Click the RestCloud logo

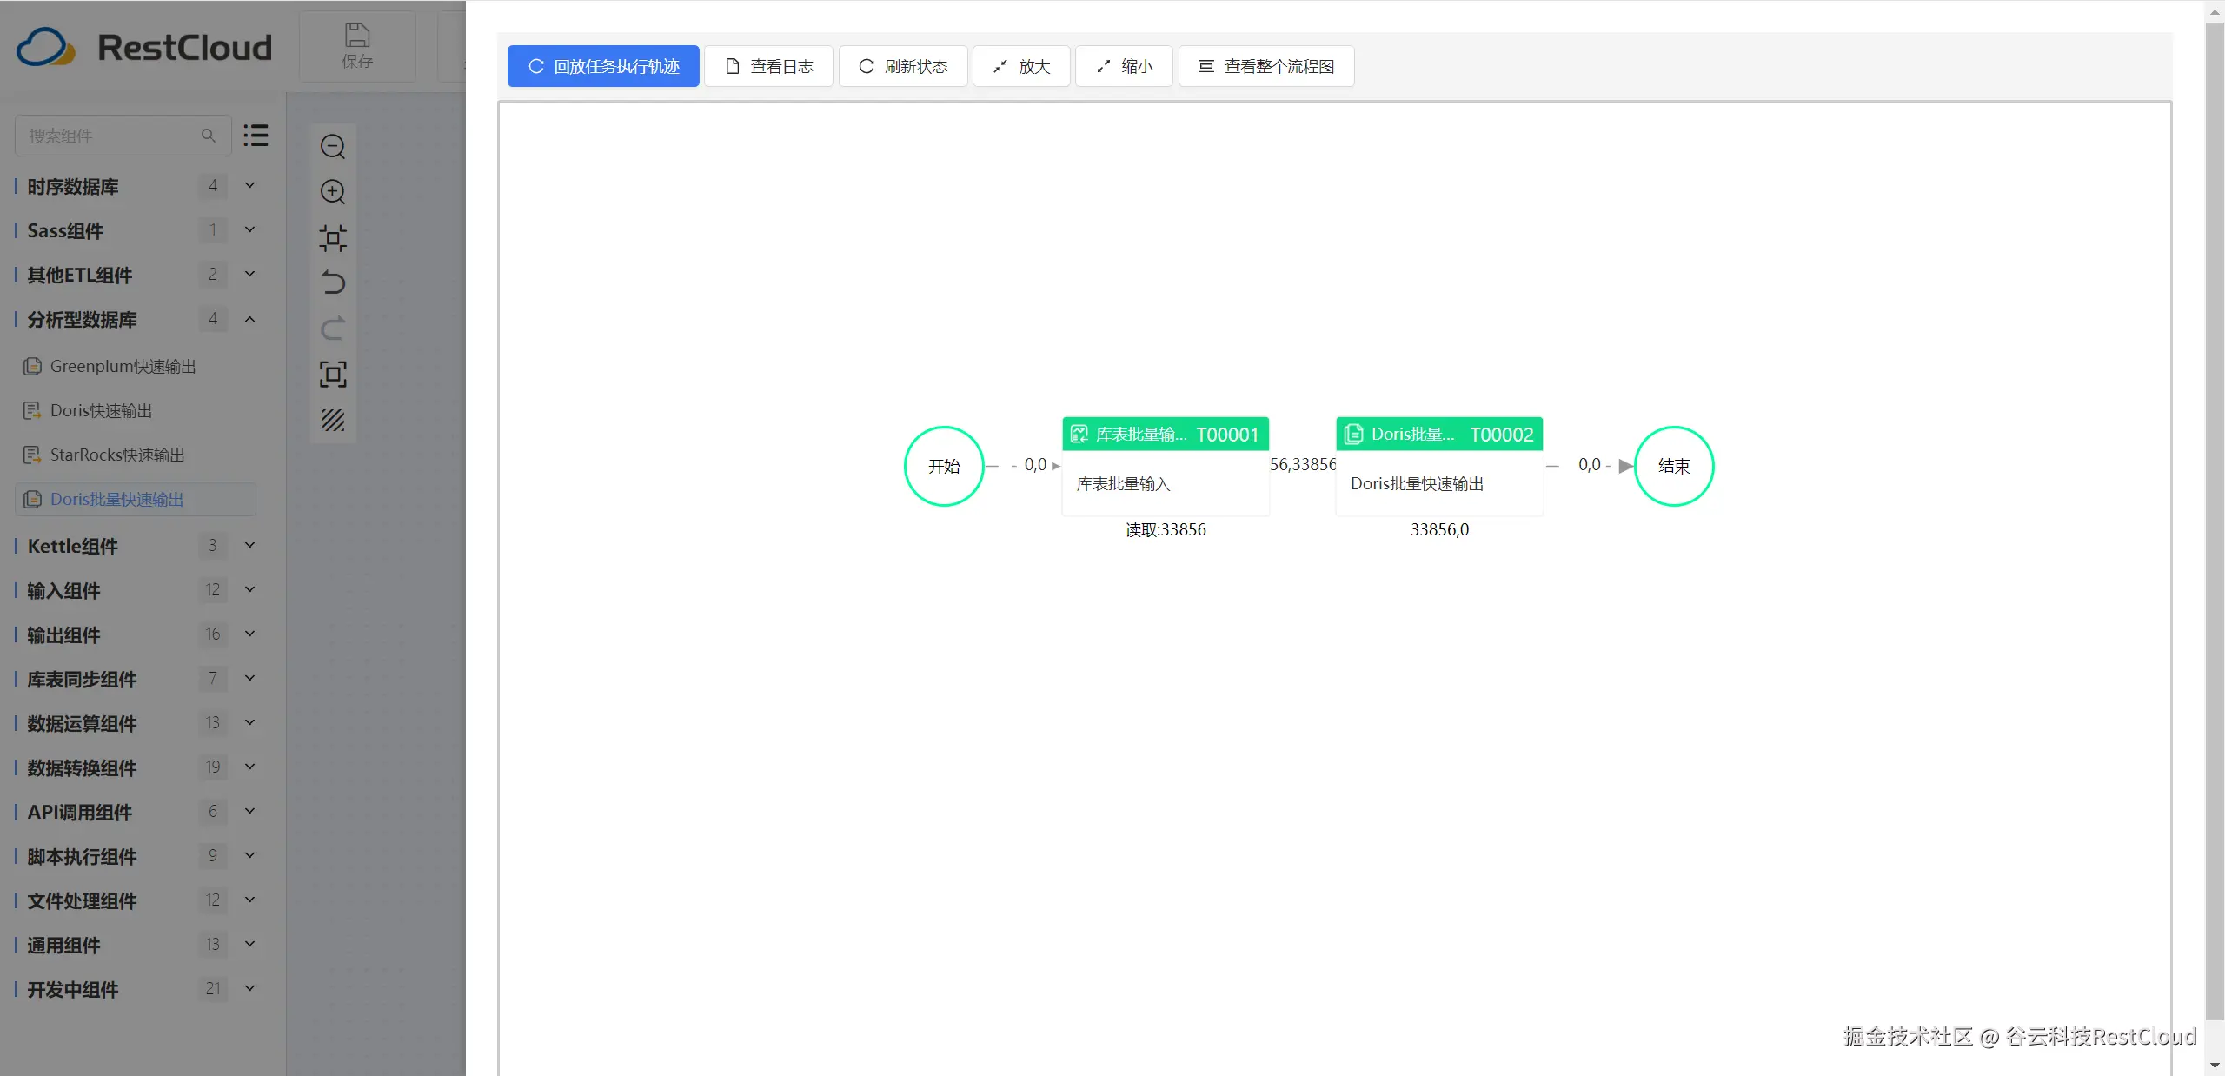pos(144,47)
